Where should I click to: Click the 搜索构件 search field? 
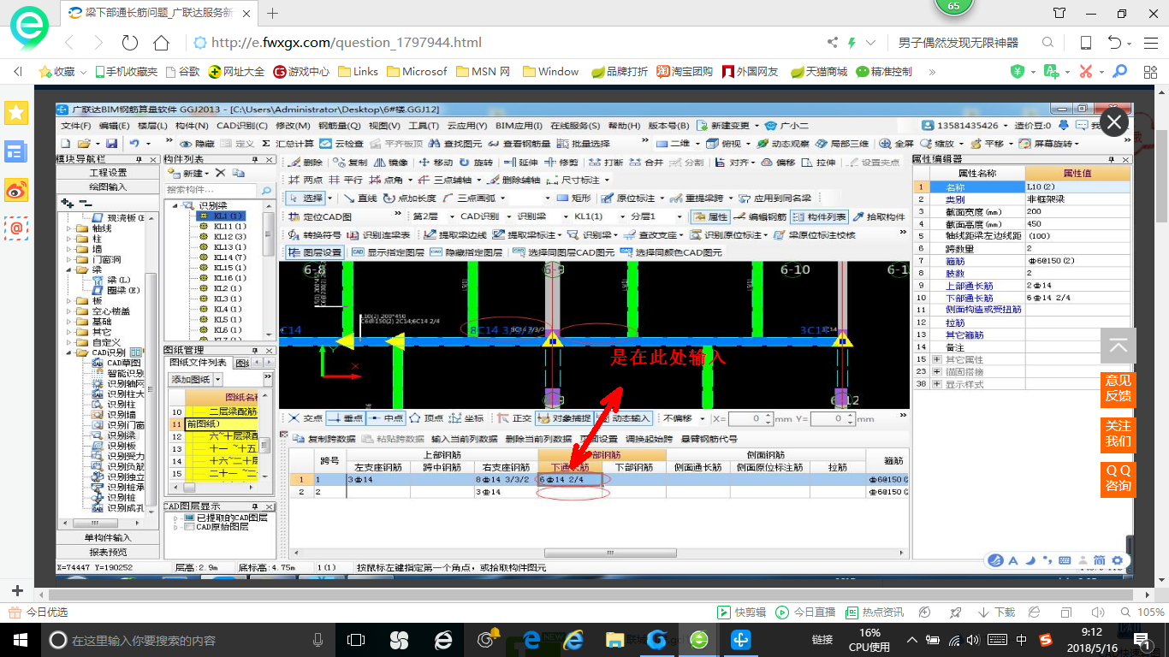[x=212, y=189]
